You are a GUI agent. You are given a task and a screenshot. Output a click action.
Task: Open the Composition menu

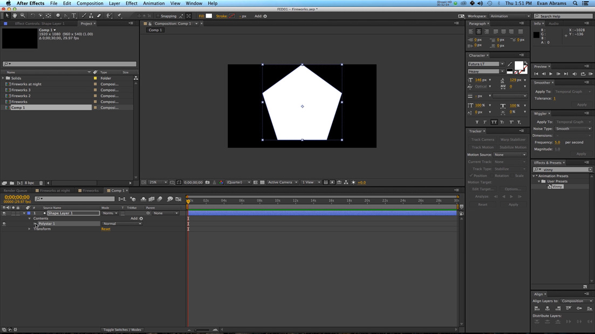(x=90, y=3)
